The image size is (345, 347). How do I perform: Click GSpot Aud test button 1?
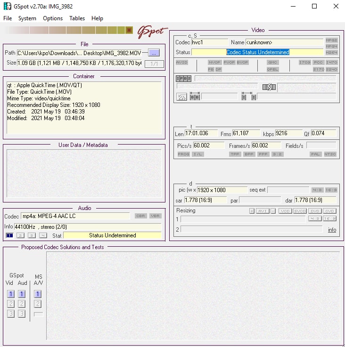22,294
